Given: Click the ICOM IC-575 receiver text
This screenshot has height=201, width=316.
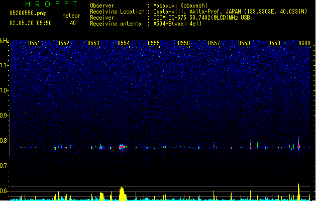Looking at the screenshot, I should (x=201, y=18).
